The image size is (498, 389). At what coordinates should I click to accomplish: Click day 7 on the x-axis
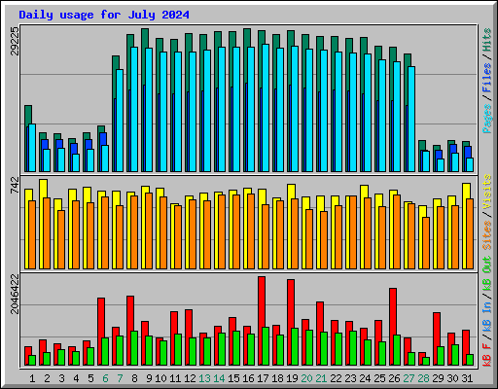[x=120, y=378]
